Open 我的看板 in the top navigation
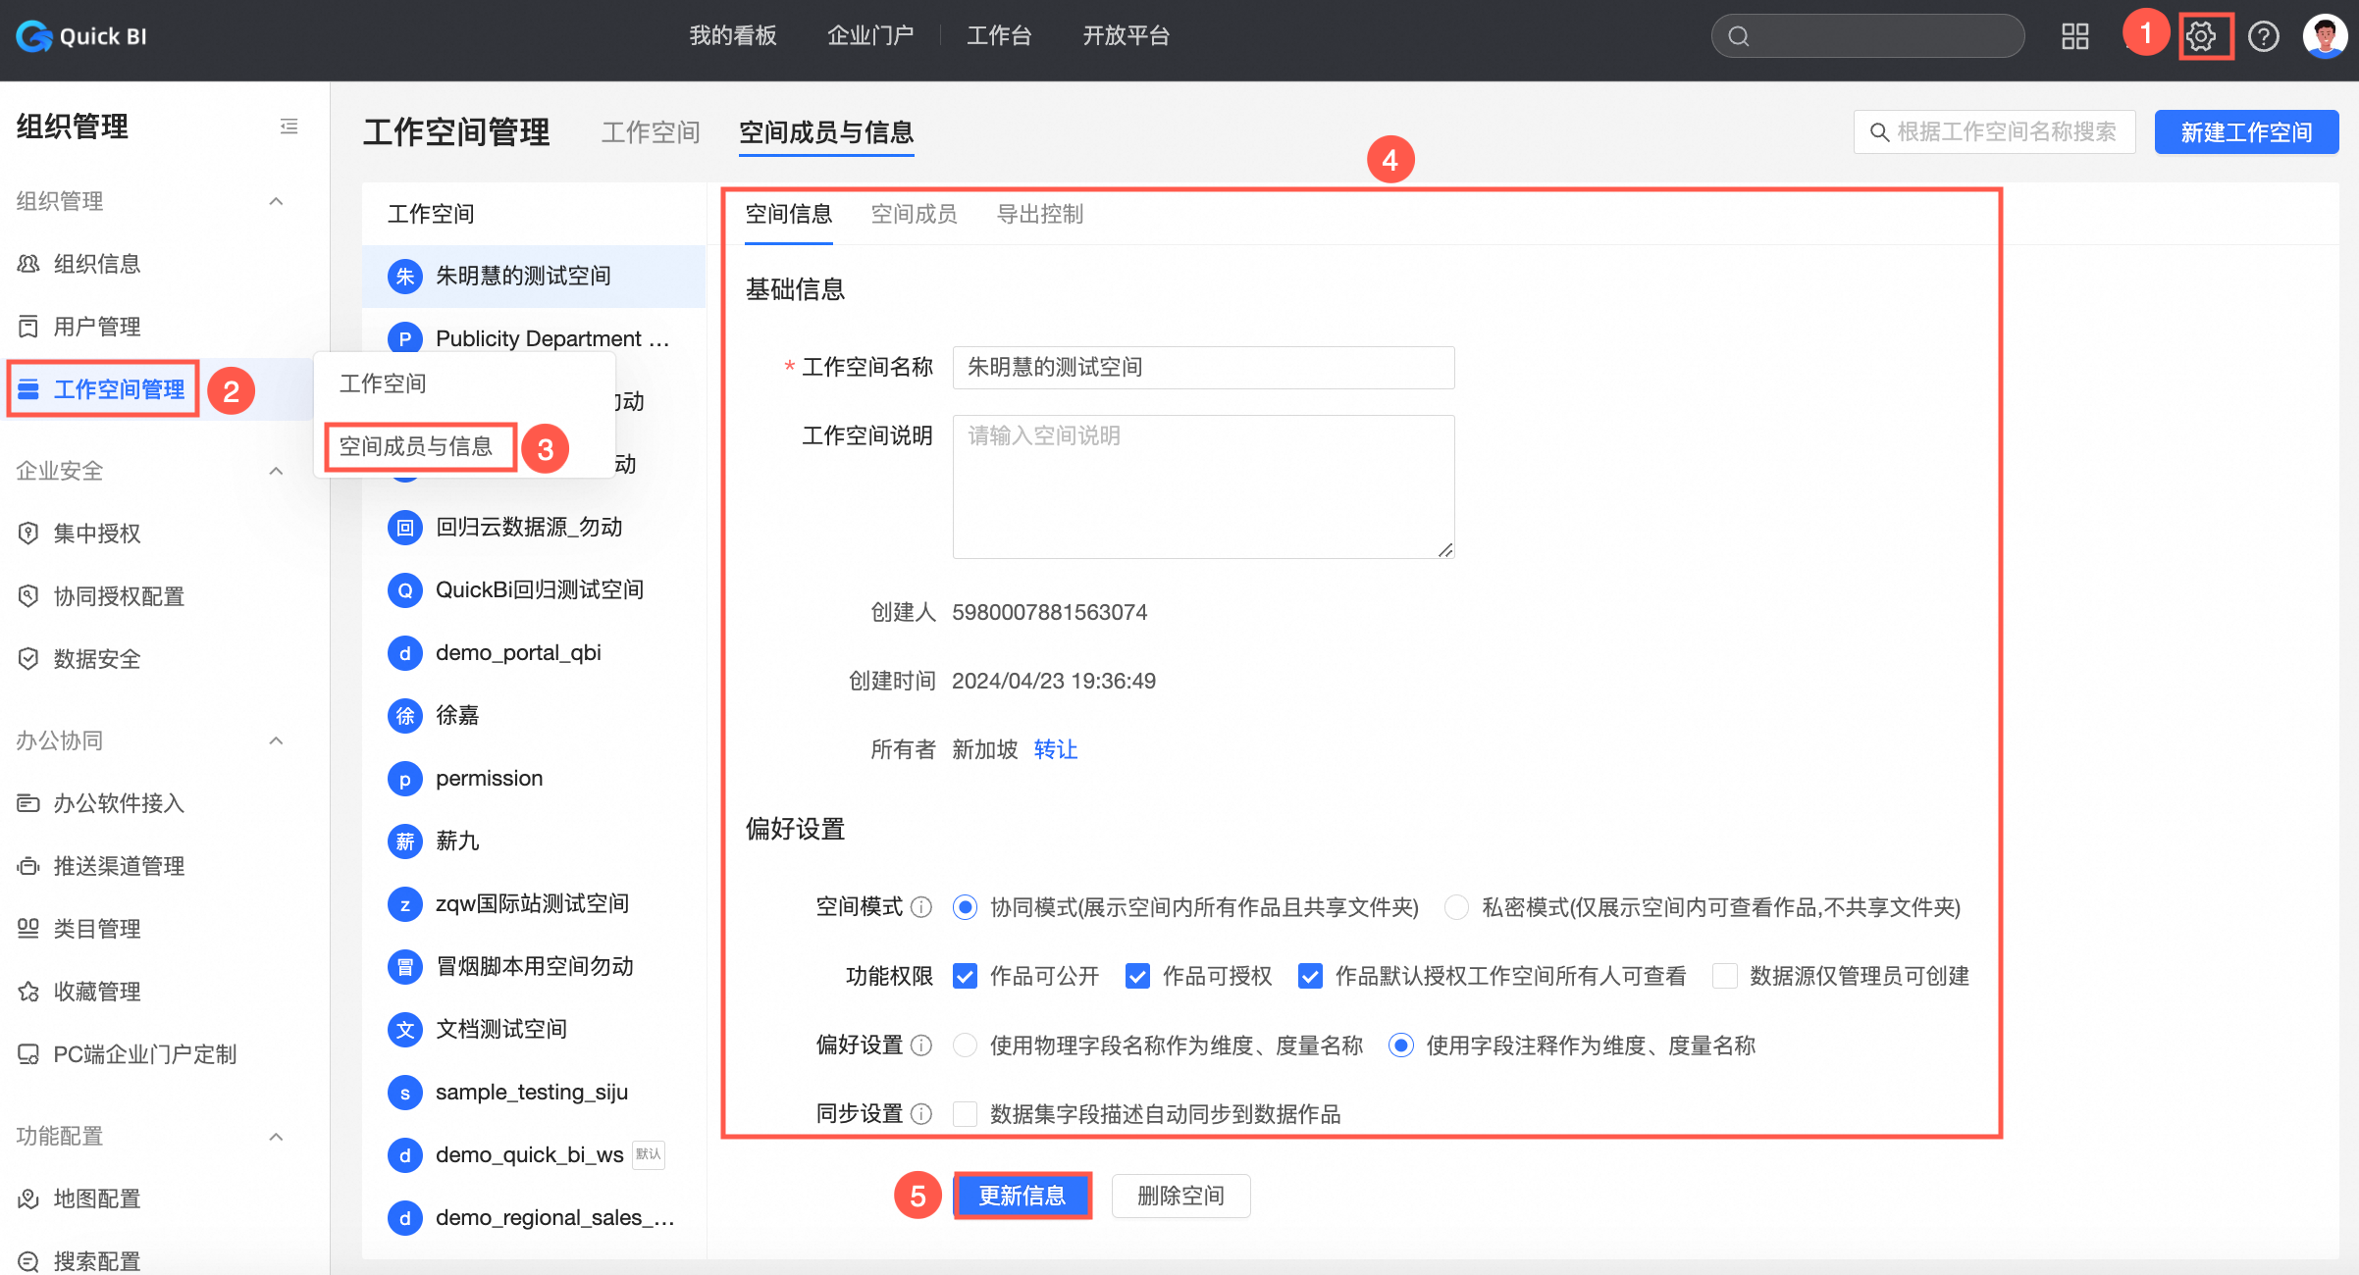Screen dimensions: 2359x1275 tap(733, 36)
